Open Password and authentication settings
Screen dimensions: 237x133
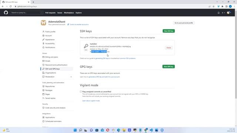[x=56, y=65]
